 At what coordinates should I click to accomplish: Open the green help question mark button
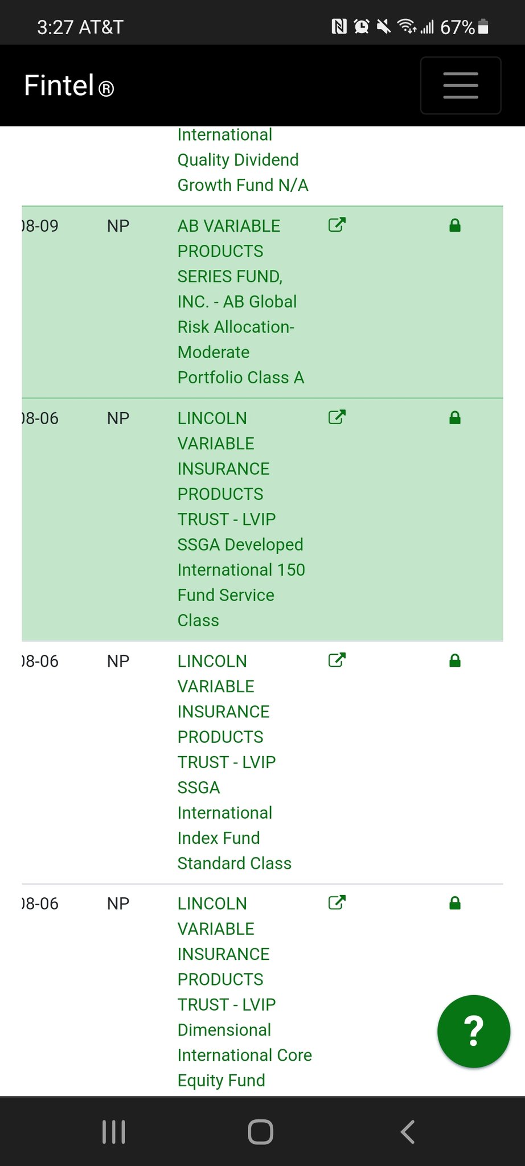coord(473,1031)
